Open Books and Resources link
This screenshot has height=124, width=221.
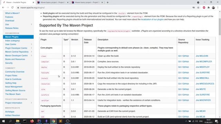click(x=15, y=59)
